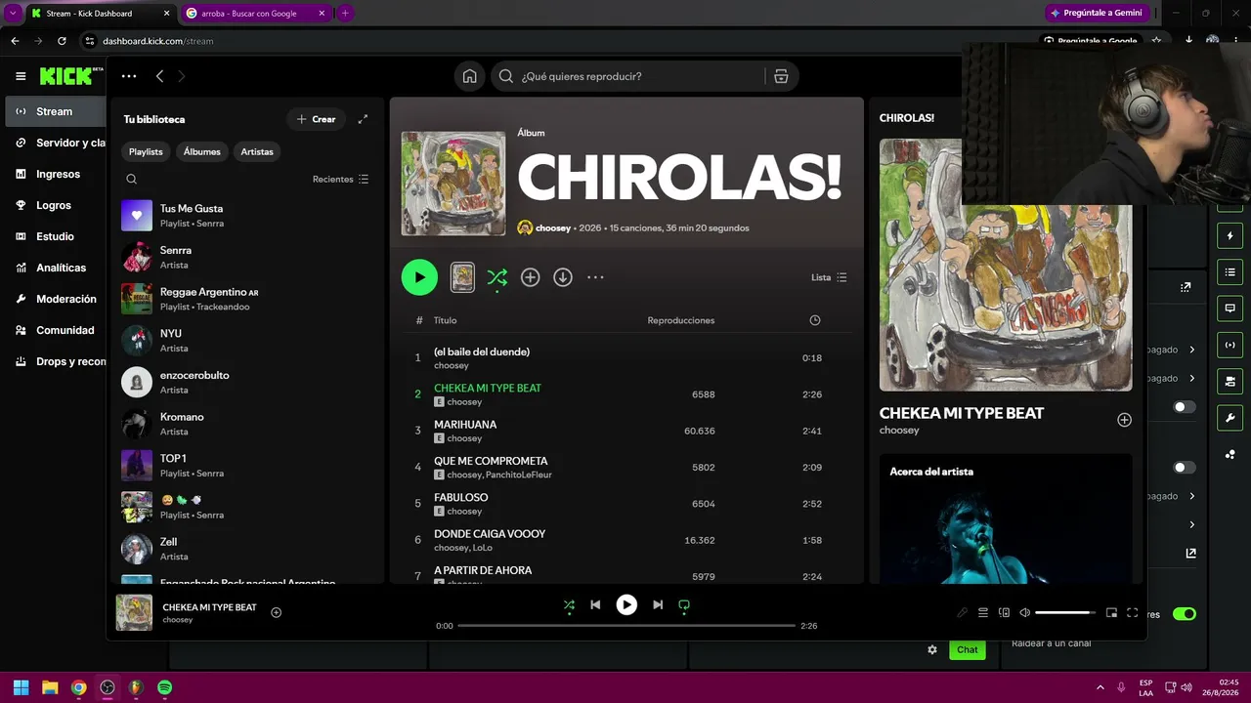The image size is (1251, 703).
Task: Open the Reggae Argentino playlist
Action: (245, 299)
